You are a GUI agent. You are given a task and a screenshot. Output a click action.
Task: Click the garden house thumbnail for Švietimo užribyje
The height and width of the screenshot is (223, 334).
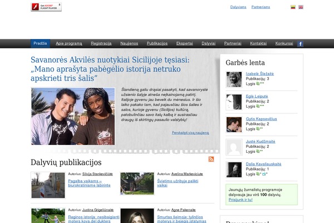click(137, 183)
